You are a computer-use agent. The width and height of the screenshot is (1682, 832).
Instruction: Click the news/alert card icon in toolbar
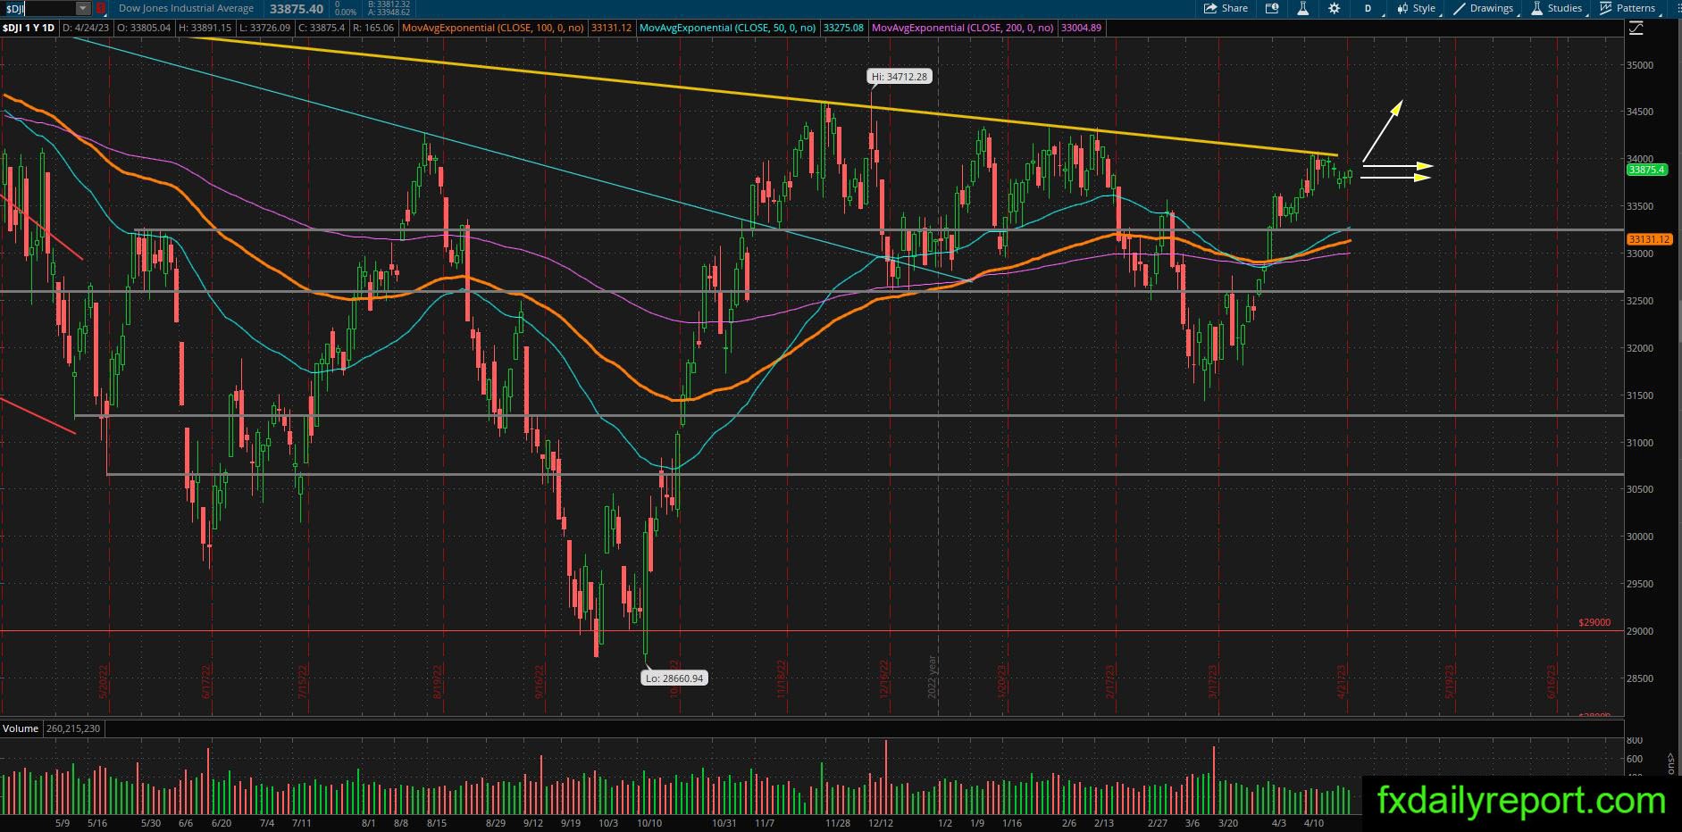(1272, 8)
